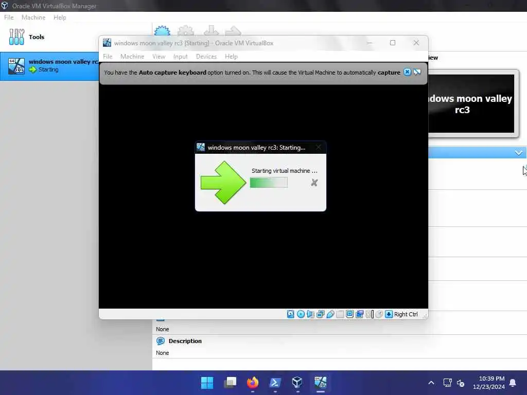Open the notifications bell icon
The width and height of the screenshot is (527, 395).
point(513,383)
